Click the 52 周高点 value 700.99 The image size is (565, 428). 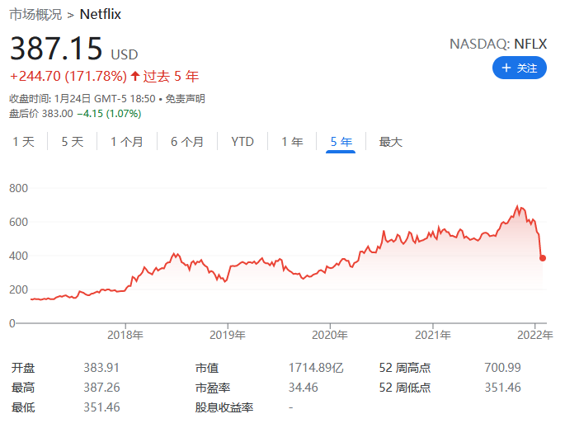pos(502,368)
